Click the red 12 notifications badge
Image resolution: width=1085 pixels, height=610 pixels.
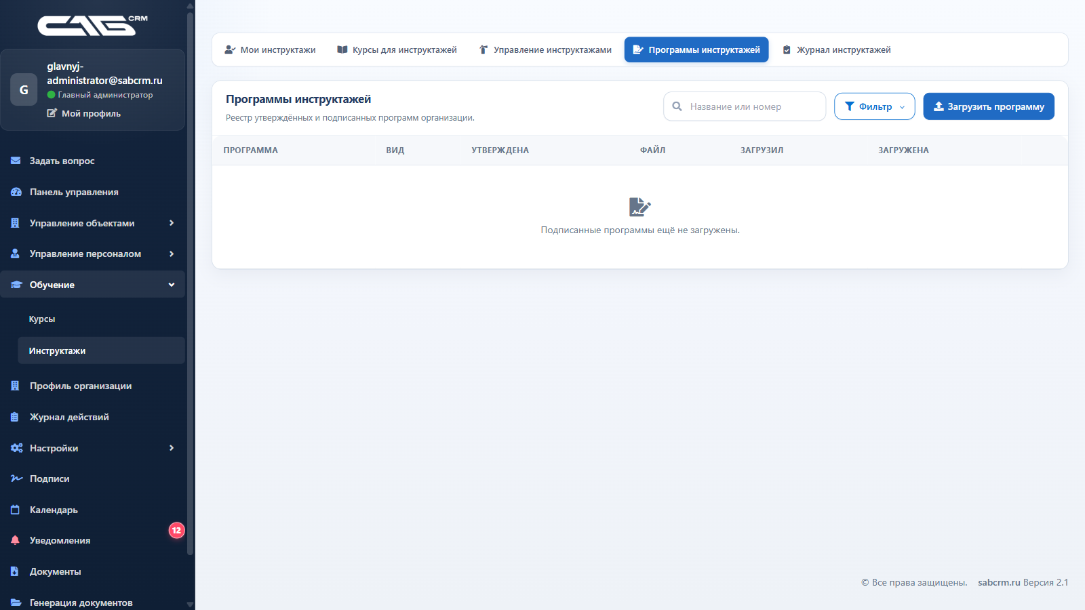click(x=176, y=530)
